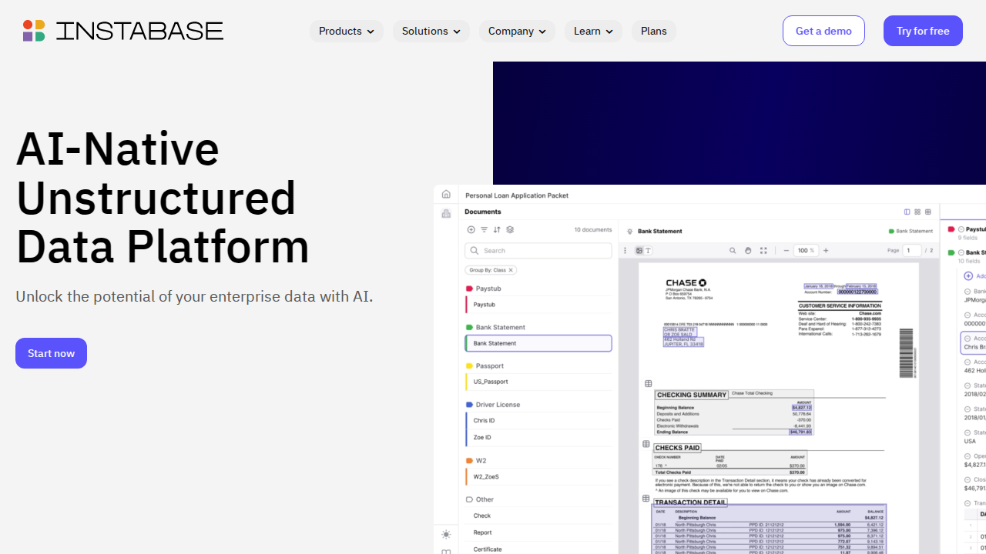The image size is (986, 554).
Task: Click the Passport class tag icon
Action: pyautogui.click(x=469, y=365)
